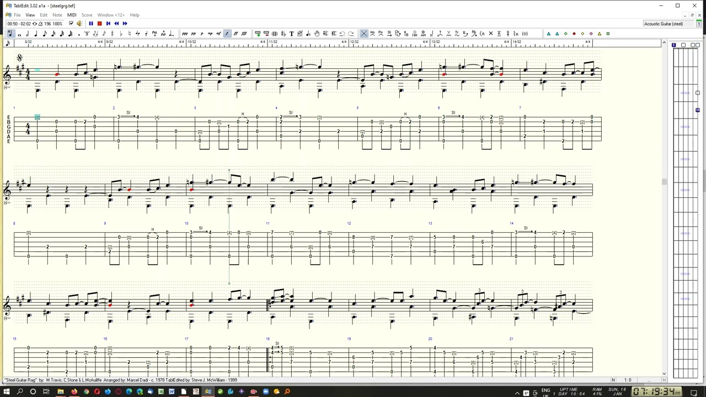Select the half note duration
The image size is (706, 397).
pyautogui.click(x=28, y=34)
